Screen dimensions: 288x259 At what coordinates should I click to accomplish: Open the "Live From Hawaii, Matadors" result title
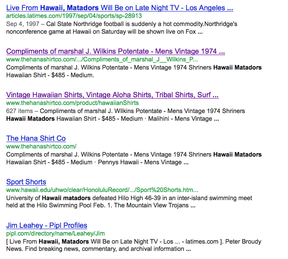pyautogui.click(x=119, y=8)
